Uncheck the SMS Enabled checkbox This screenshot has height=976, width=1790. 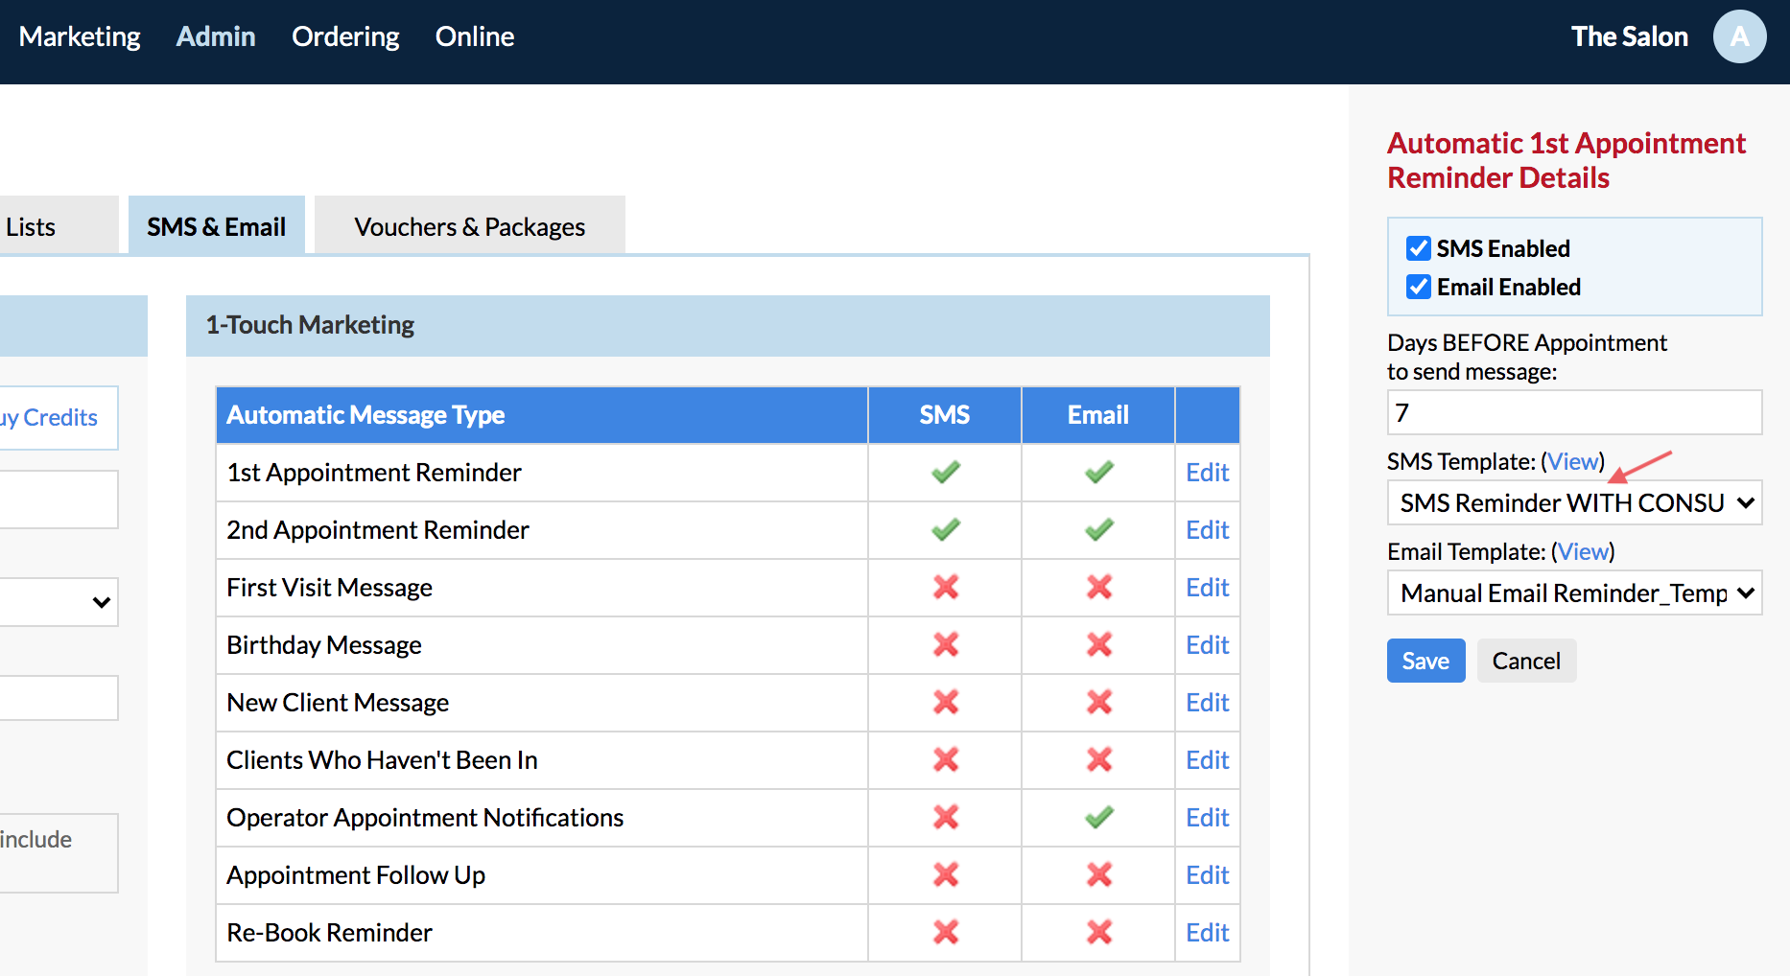[x=1419, y=248]
